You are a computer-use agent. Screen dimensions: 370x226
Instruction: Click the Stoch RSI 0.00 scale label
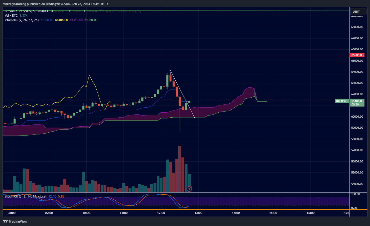pos(354,208)
